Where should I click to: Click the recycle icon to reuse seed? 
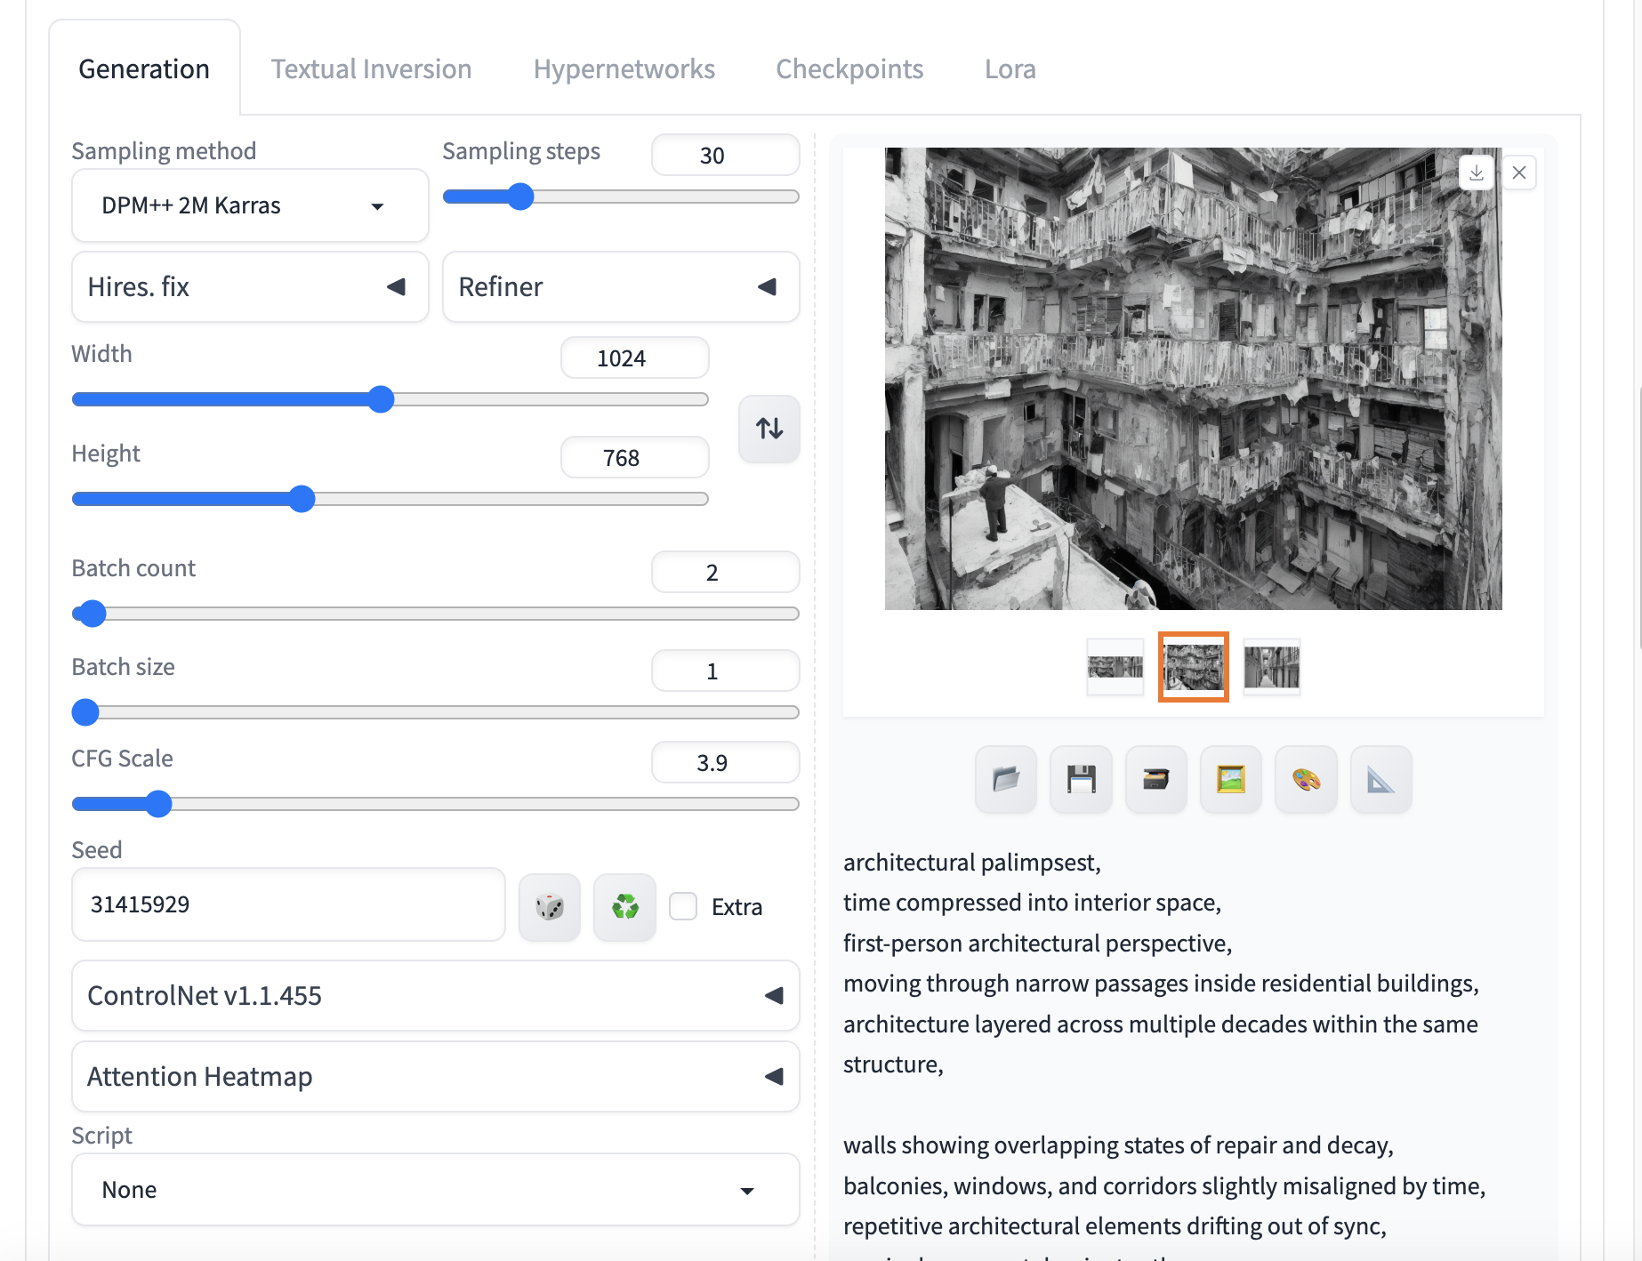[x=624, y=907]
